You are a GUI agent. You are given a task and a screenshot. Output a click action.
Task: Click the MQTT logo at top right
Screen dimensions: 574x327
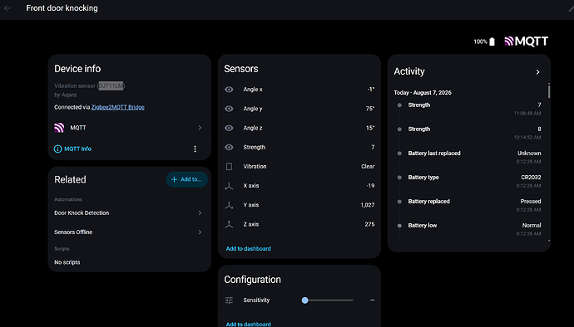526,41
